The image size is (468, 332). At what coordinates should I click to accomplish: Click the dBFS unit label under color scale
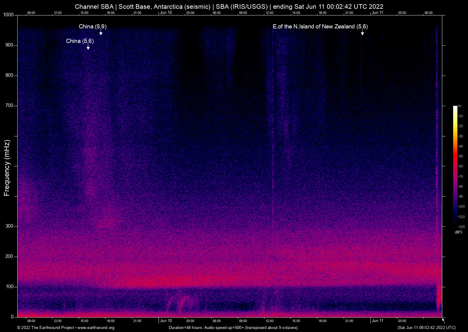458,232
